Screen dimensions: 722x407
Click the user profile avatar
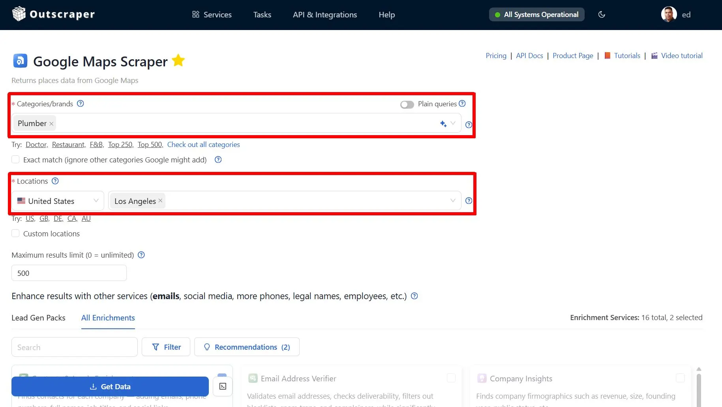click(669, 15)
